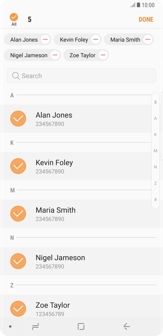Tap the Recent apps navigation icon

click(35, 326)
